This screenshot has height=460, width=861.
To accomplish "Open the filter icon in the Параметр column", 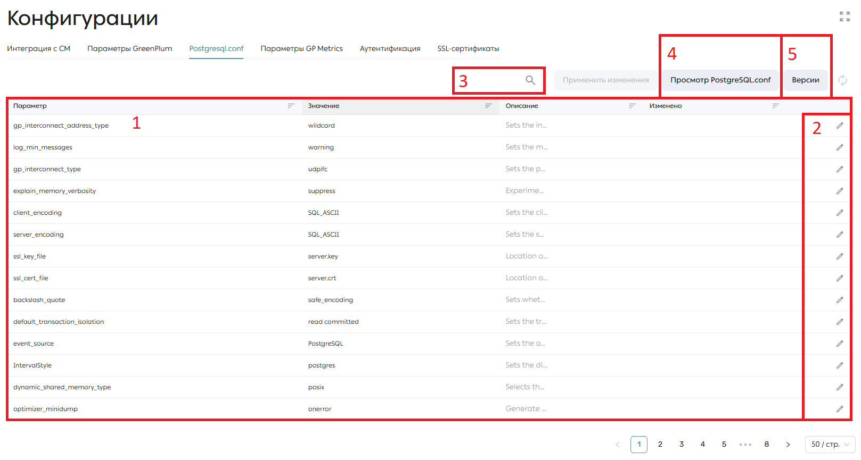I will pos(291,106).
